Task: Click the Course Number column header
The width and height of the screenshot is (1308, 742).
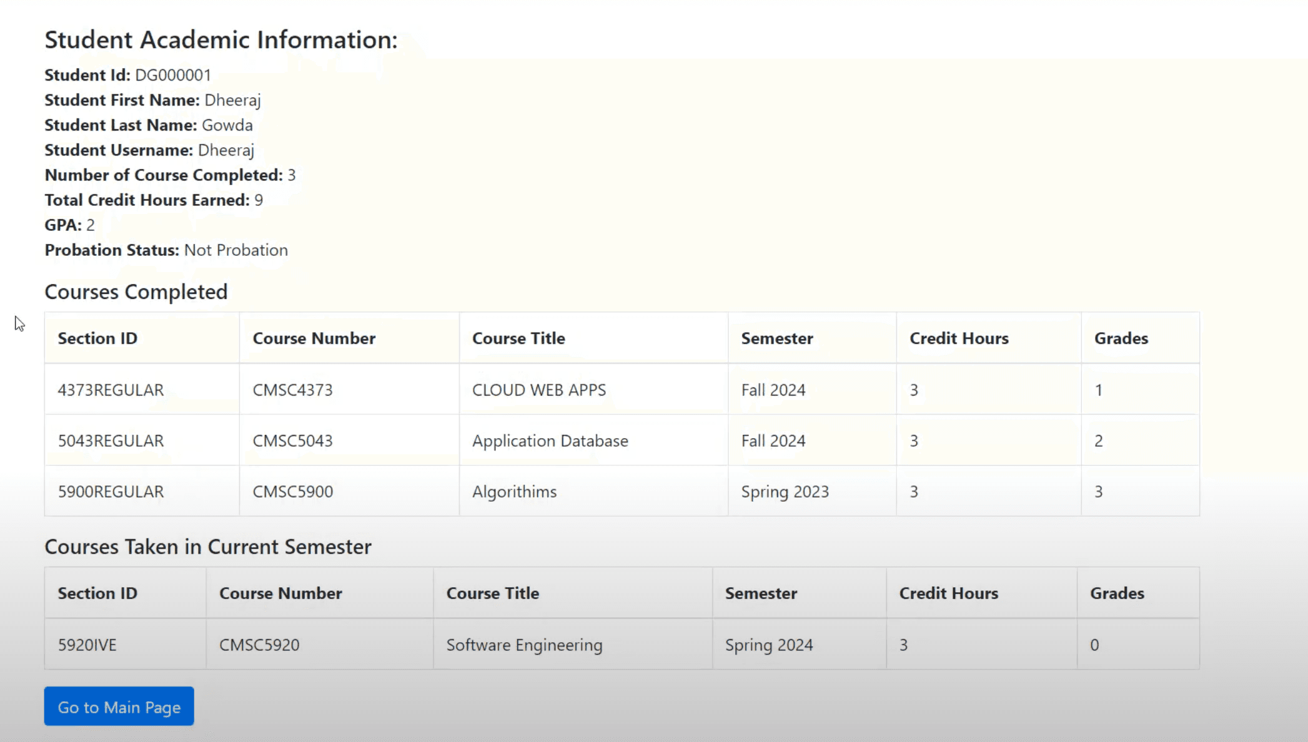Action: (314, 338)
